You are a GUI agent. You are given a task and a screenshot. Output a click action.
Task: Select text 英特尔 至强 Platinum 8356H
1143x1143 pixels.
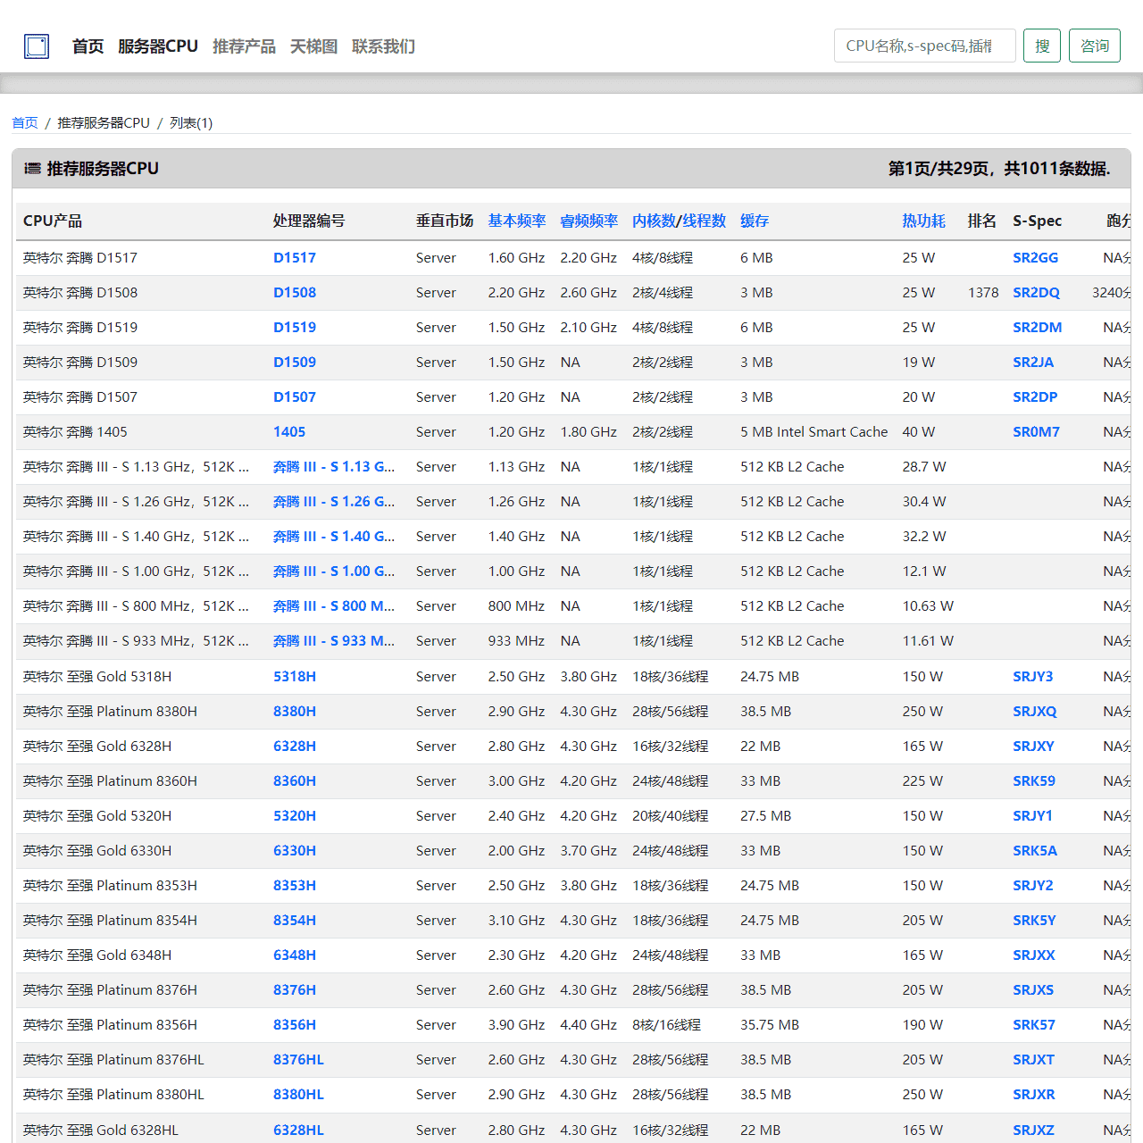pyautogui.click(x=110, y=1024)
